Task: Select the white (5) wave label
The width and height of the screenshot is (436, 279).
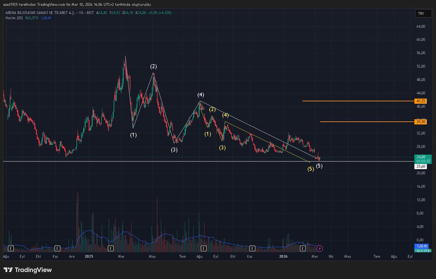Action: (319, 166)
